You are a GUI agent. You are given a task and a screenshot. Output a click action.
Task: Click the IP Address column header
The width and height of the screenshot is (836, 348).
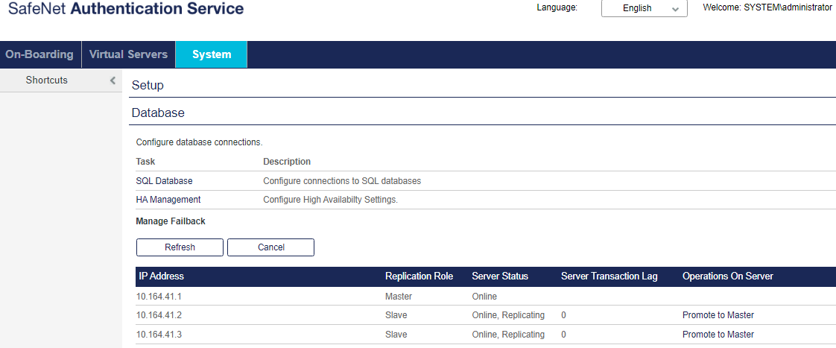tap(162, 276)
